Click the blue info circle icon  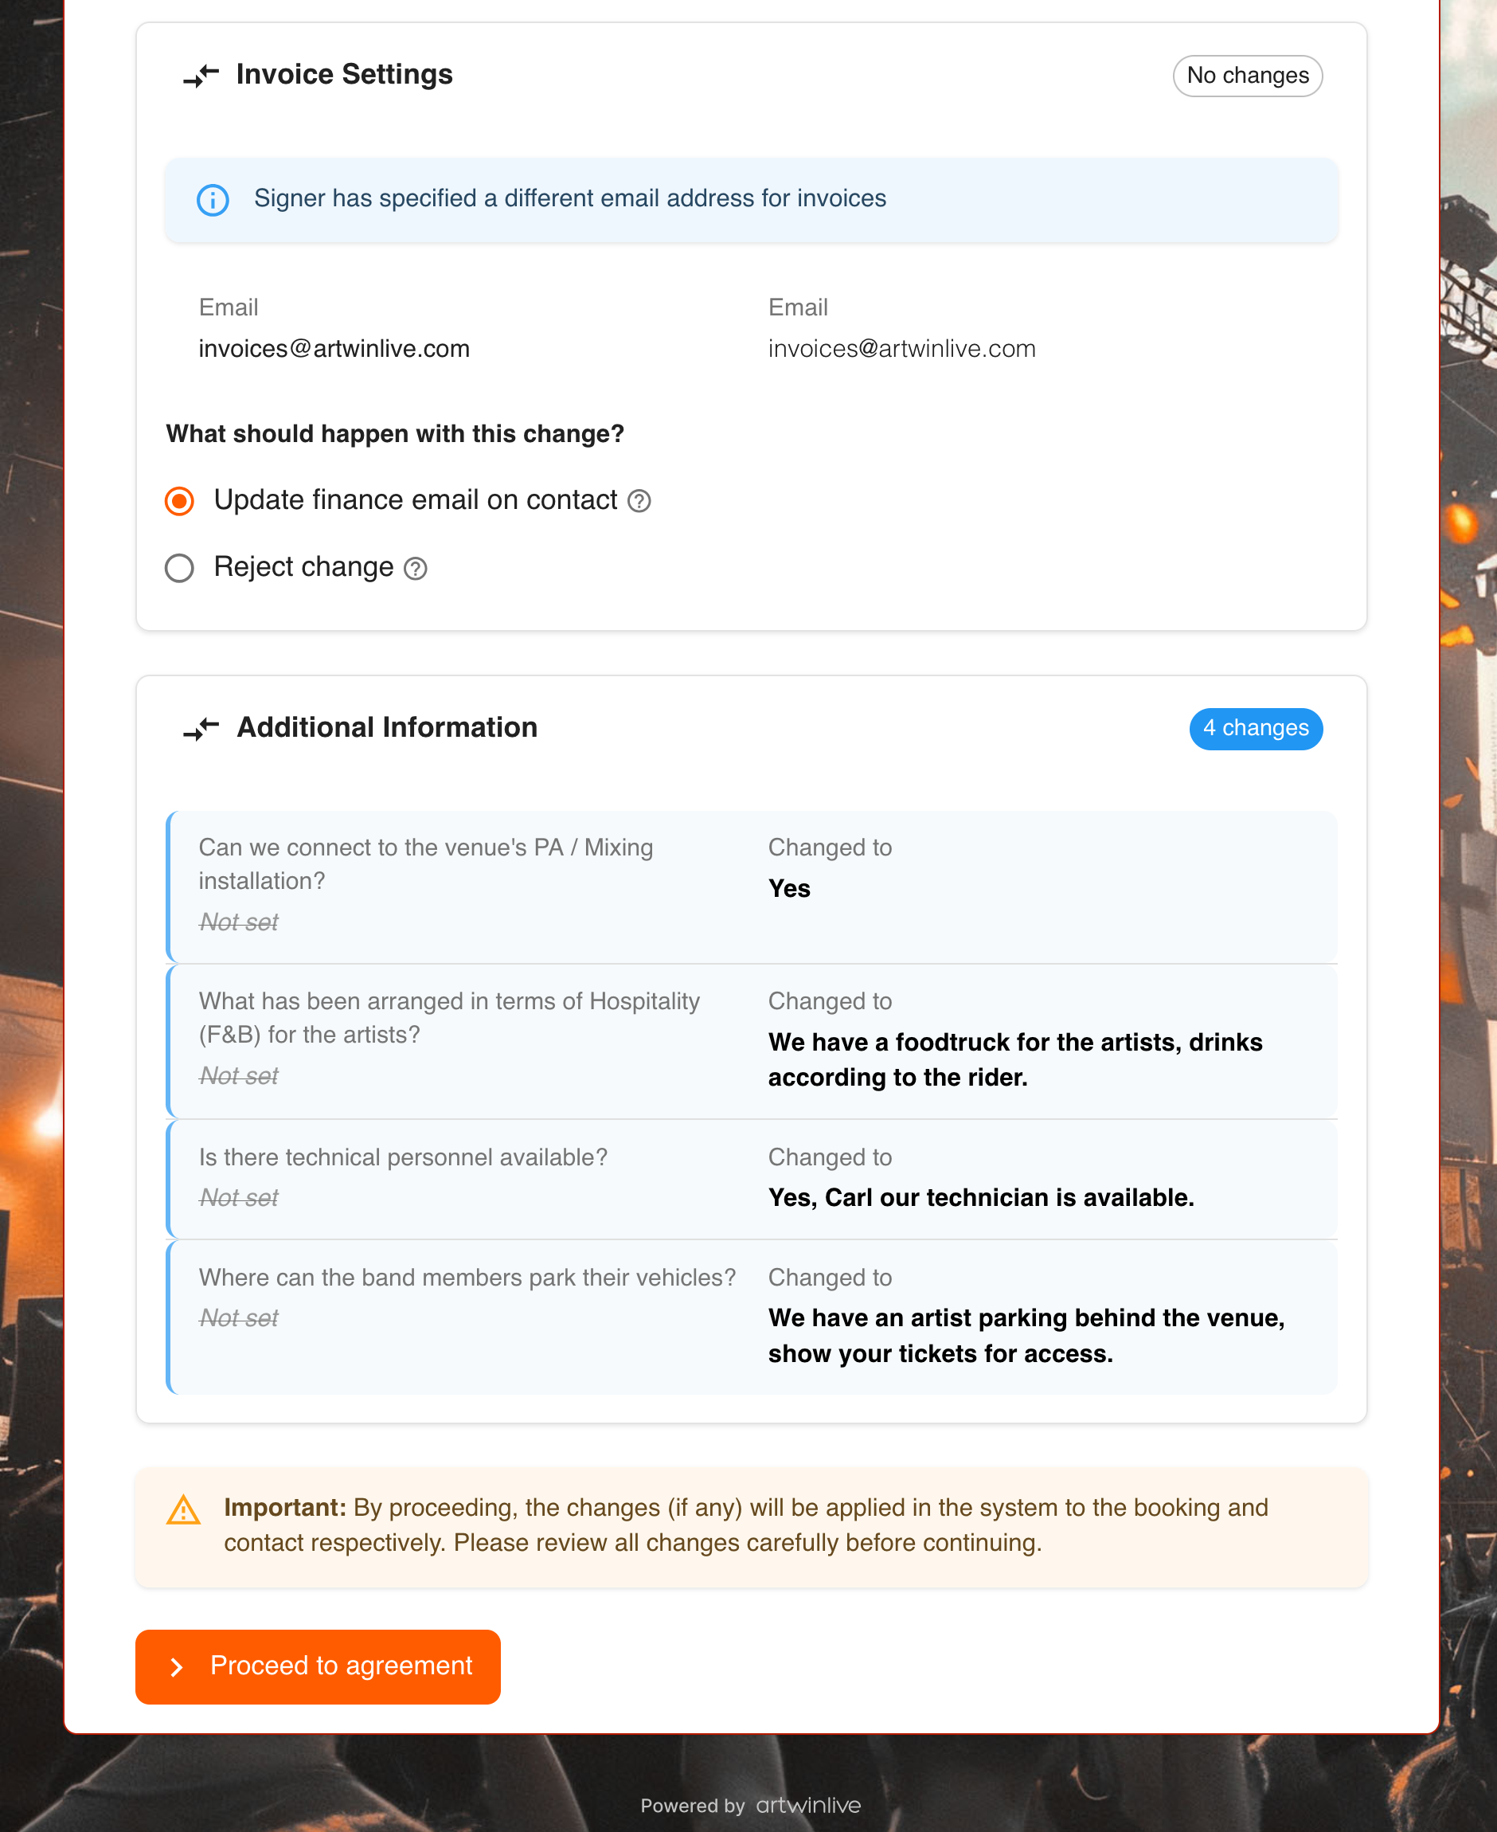click(x=213, y=200)
